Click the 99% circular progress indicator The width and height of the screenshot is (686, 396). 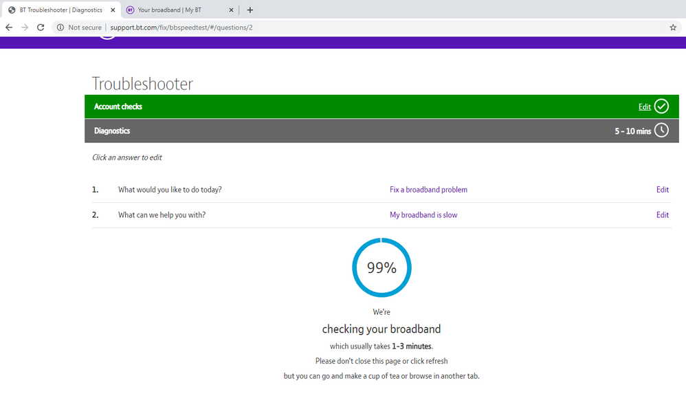pyautogui.click(x=381, y=268)
